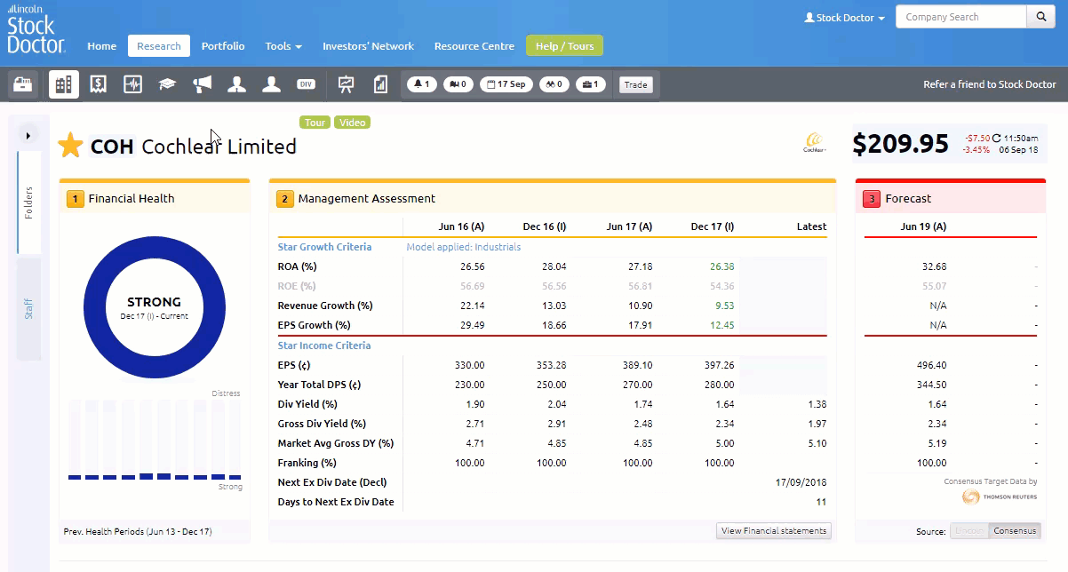
Task: Open the news counter pill showing 0
Action: point(458,85)
